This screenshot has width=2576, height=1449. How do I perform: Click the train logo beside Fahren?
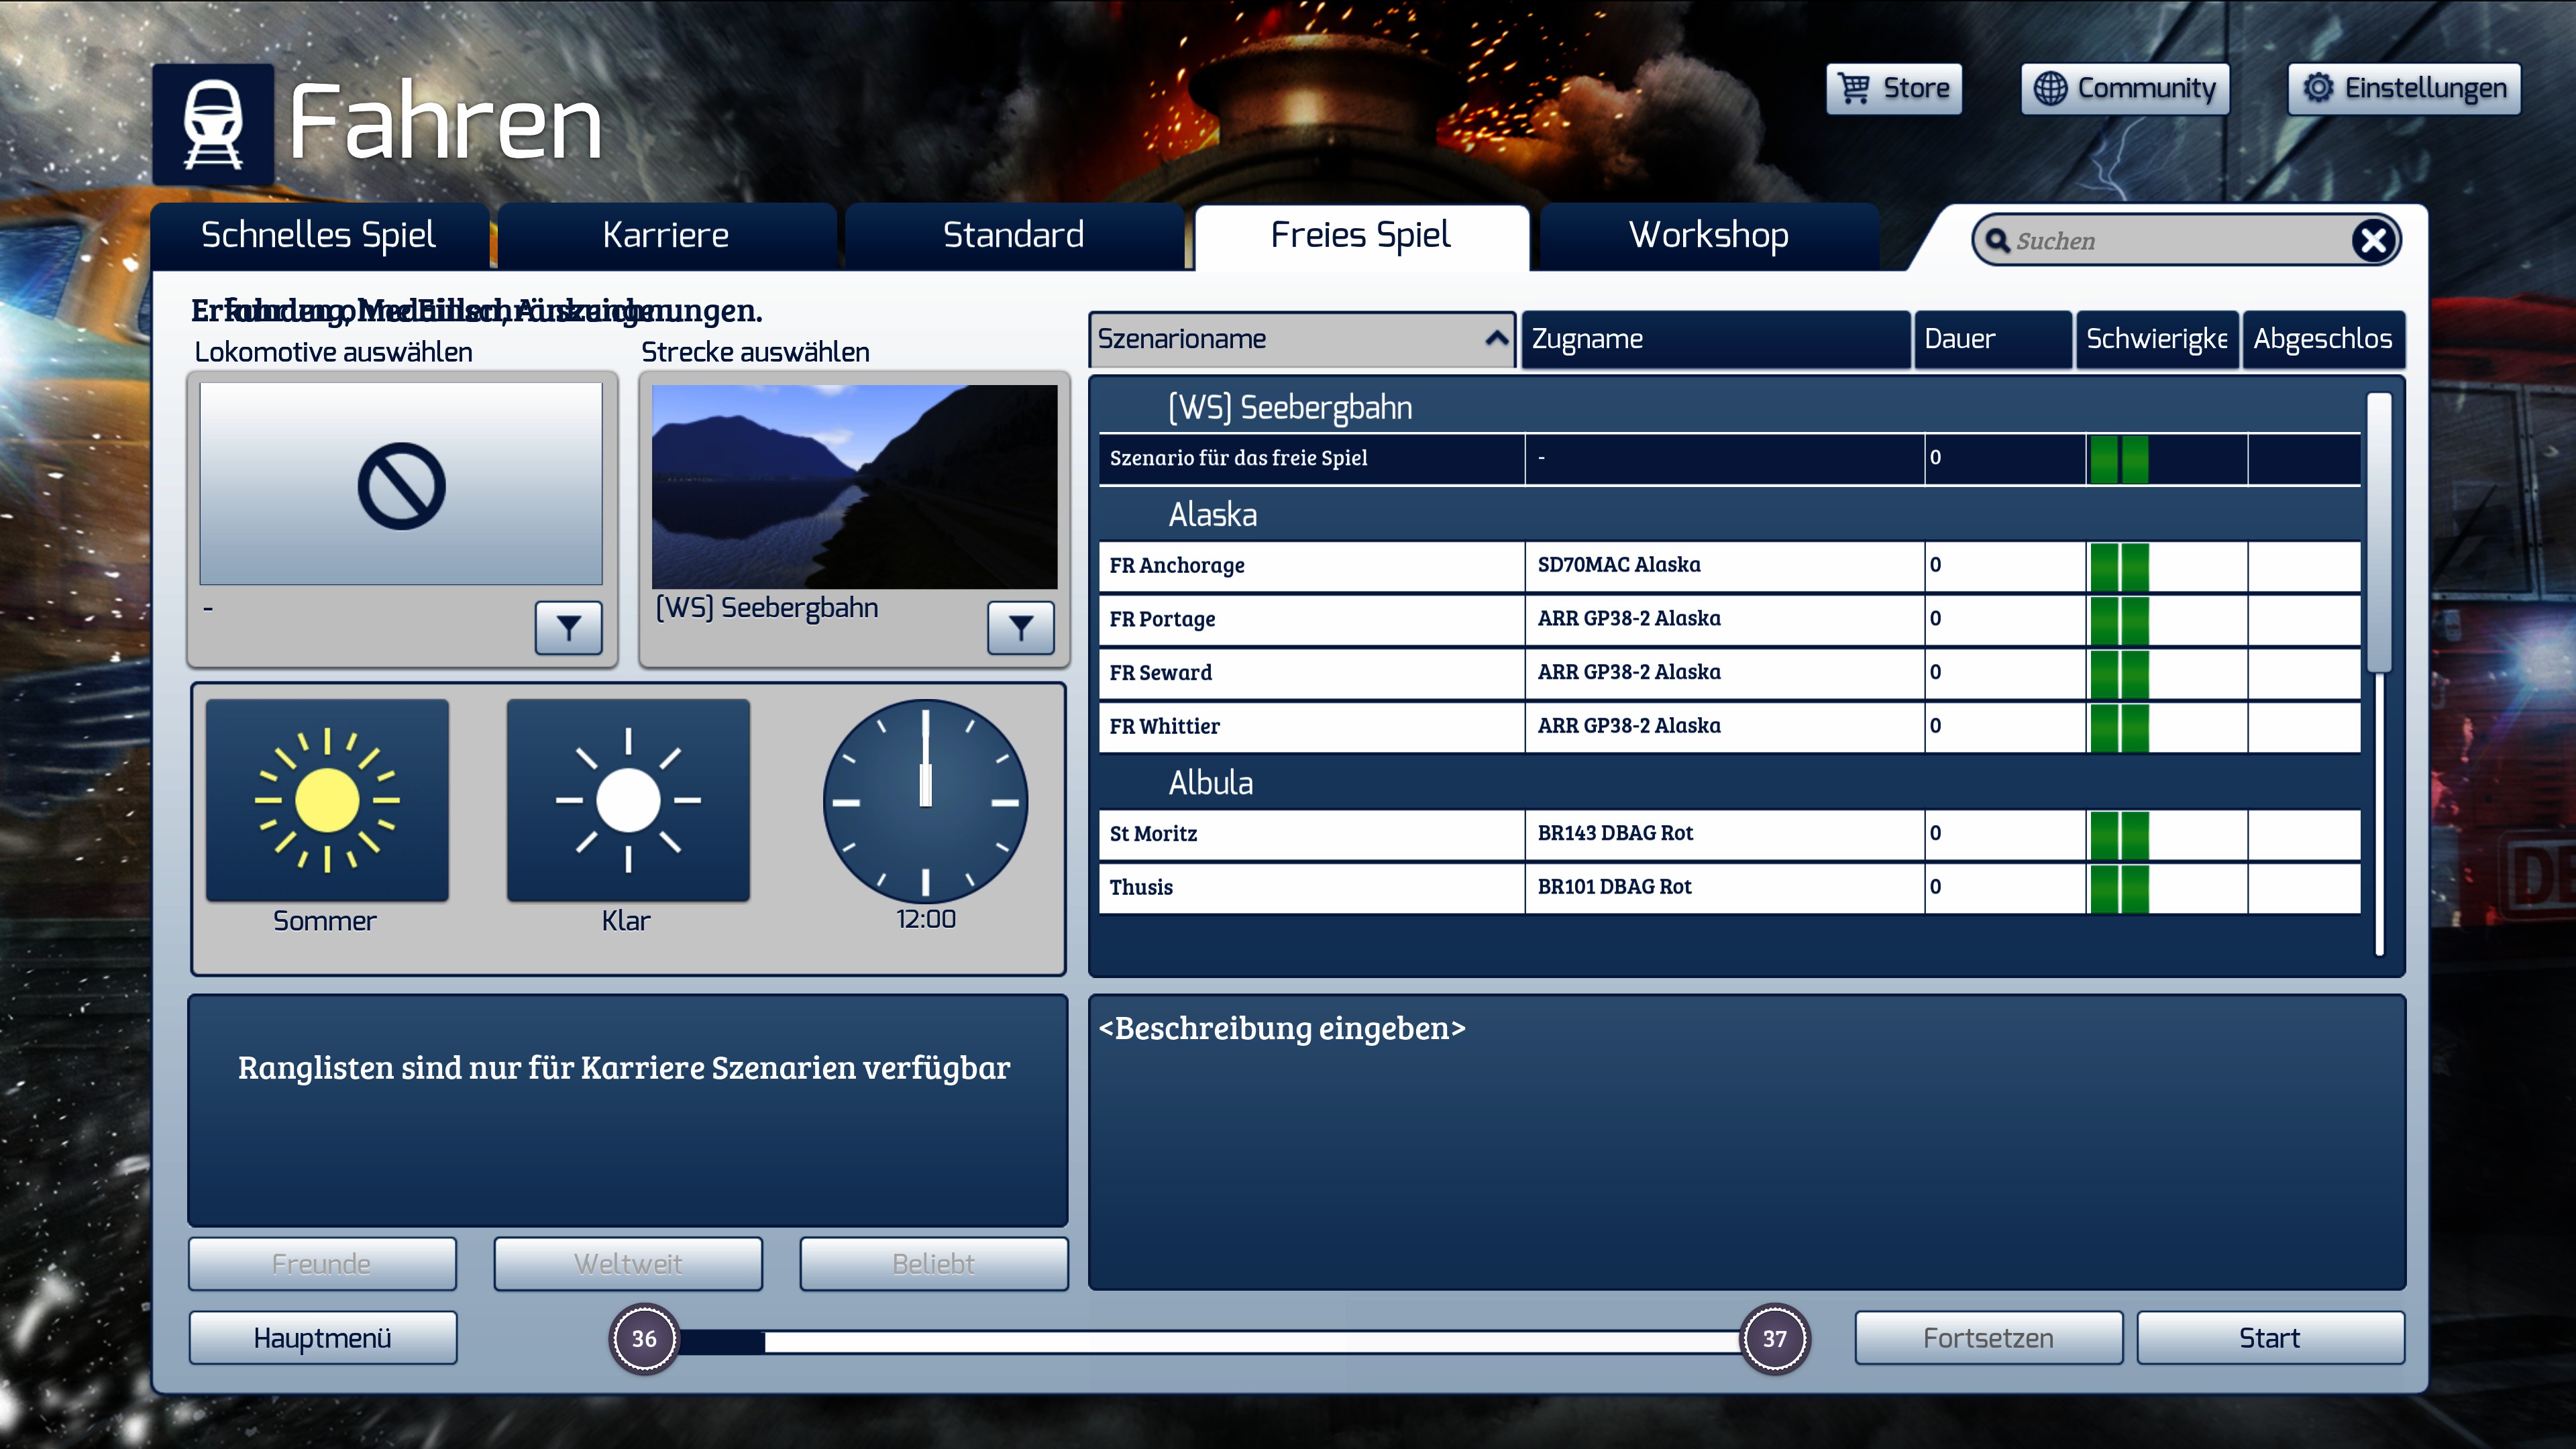[213, 125]
